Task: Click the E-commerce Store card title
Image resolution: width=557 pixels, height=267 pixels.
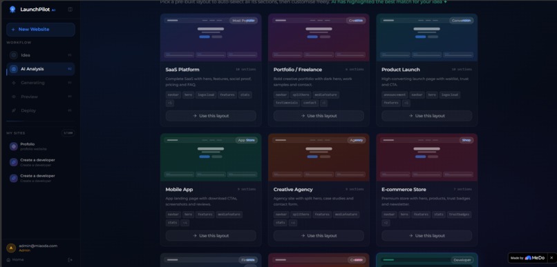Action: pos(404,189)
